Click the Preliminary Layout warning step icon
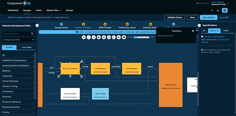Image resolution: width=236 pixels, height=116 pixels. 127,24
